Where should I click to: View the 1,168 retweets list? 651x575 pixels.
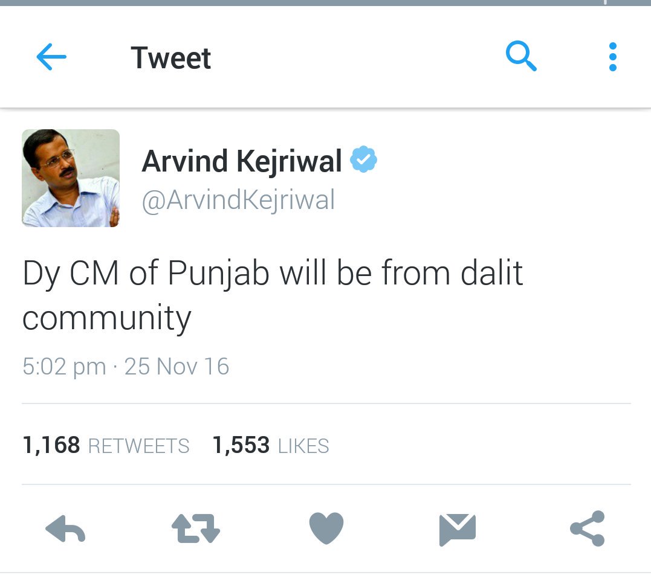click(106, 446)
